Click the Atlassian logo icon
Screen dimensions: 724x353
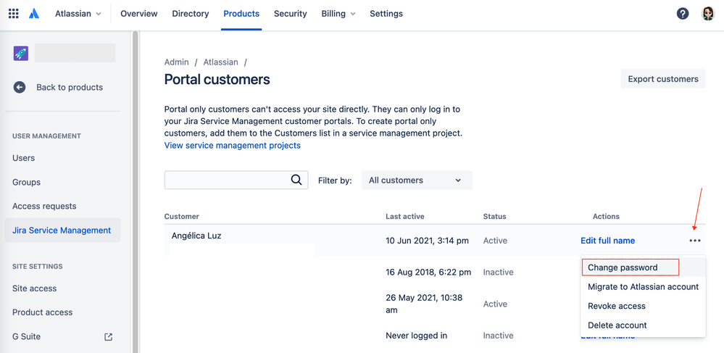click(x=34, y=14)
